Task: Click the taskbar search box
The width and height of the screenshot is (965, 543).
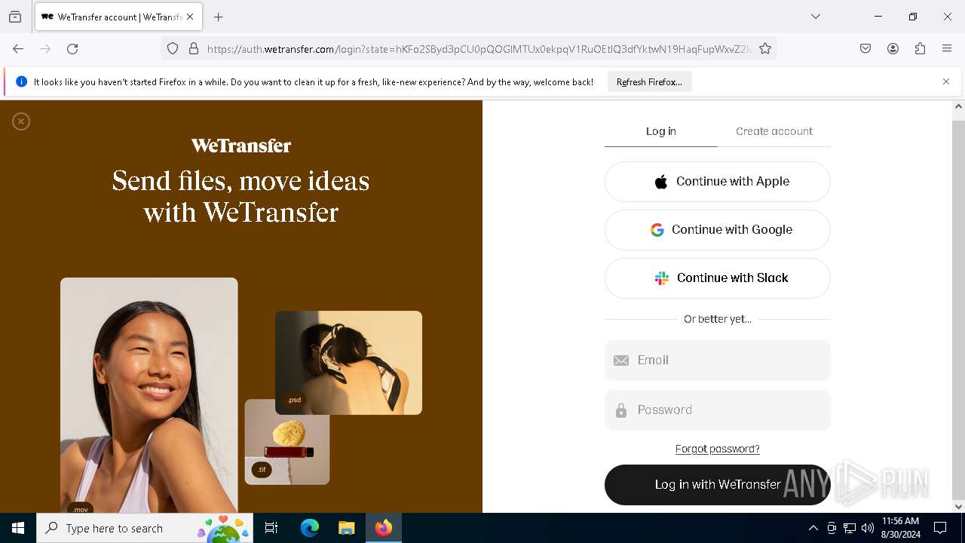Action: (145, 528)
